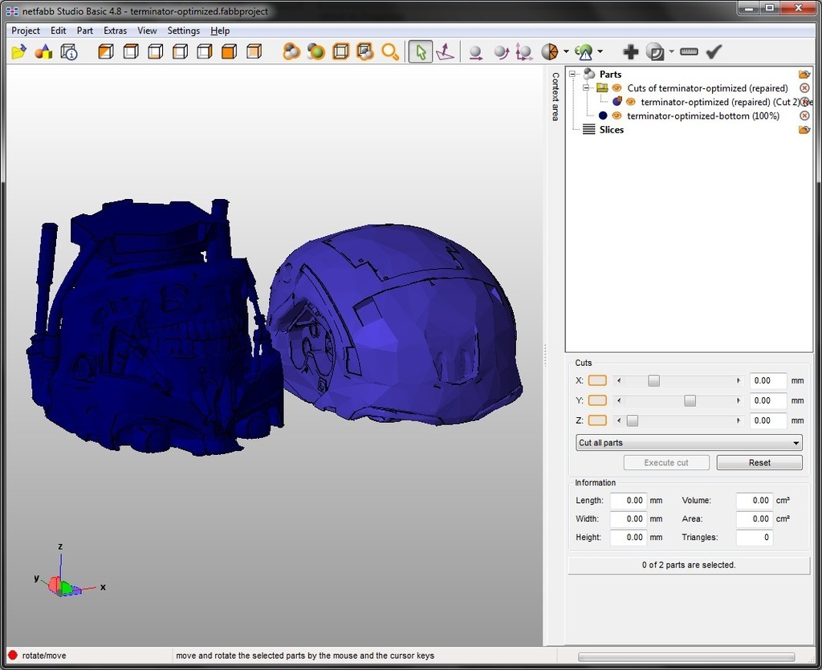Screen dimensions: 822x670
Task: Click the Z cut slider thumb
Action: pyautogui.click(x=633, y=420)
